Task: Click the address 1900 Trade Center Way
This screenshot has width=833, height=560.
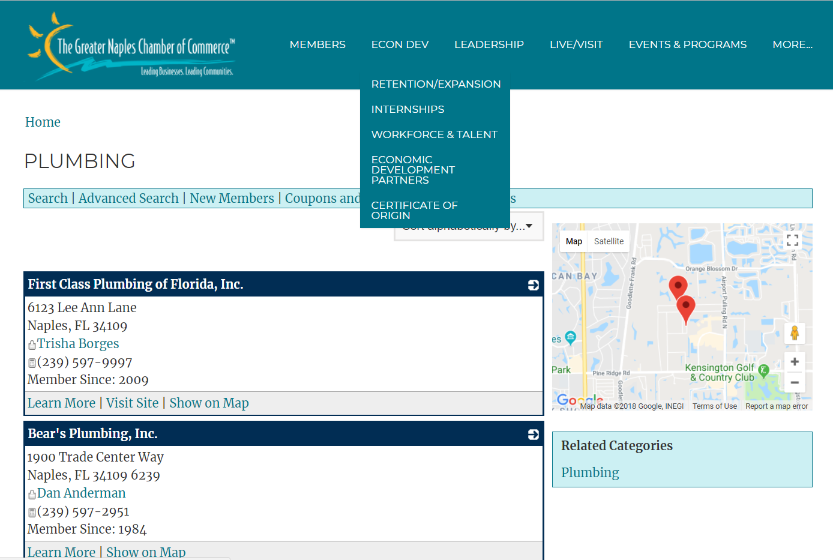Action: [95, 457]
